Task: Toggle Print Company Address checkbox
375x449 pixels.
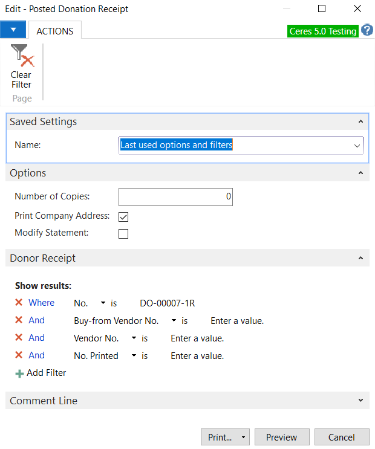Action: point(123,217)
